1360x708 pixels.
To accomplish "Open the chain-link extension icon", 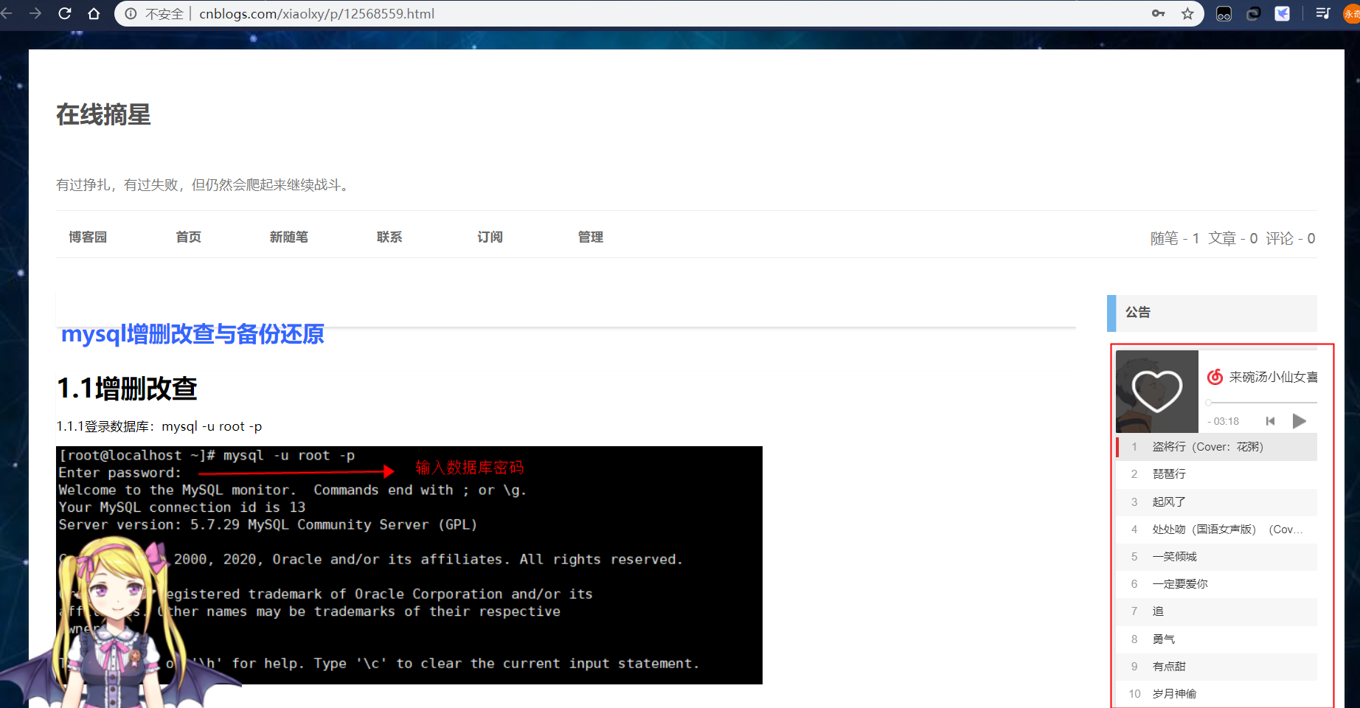I will 1253,13.
